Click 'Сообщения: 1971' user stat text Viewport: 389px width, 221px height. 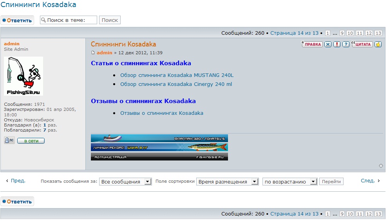coord(24,104)
